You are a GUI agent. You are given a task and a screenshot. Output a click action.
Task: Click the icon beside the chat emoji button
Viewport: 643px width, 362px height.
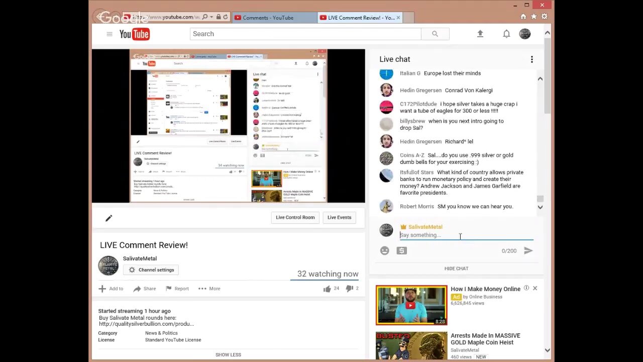401,250
